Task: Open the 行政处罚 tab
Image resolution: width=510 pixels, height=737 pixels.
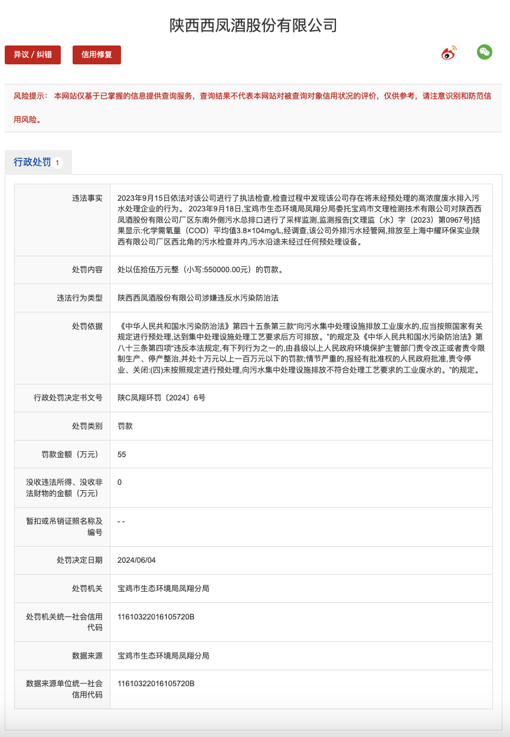Action: click(x=38, y=162)
